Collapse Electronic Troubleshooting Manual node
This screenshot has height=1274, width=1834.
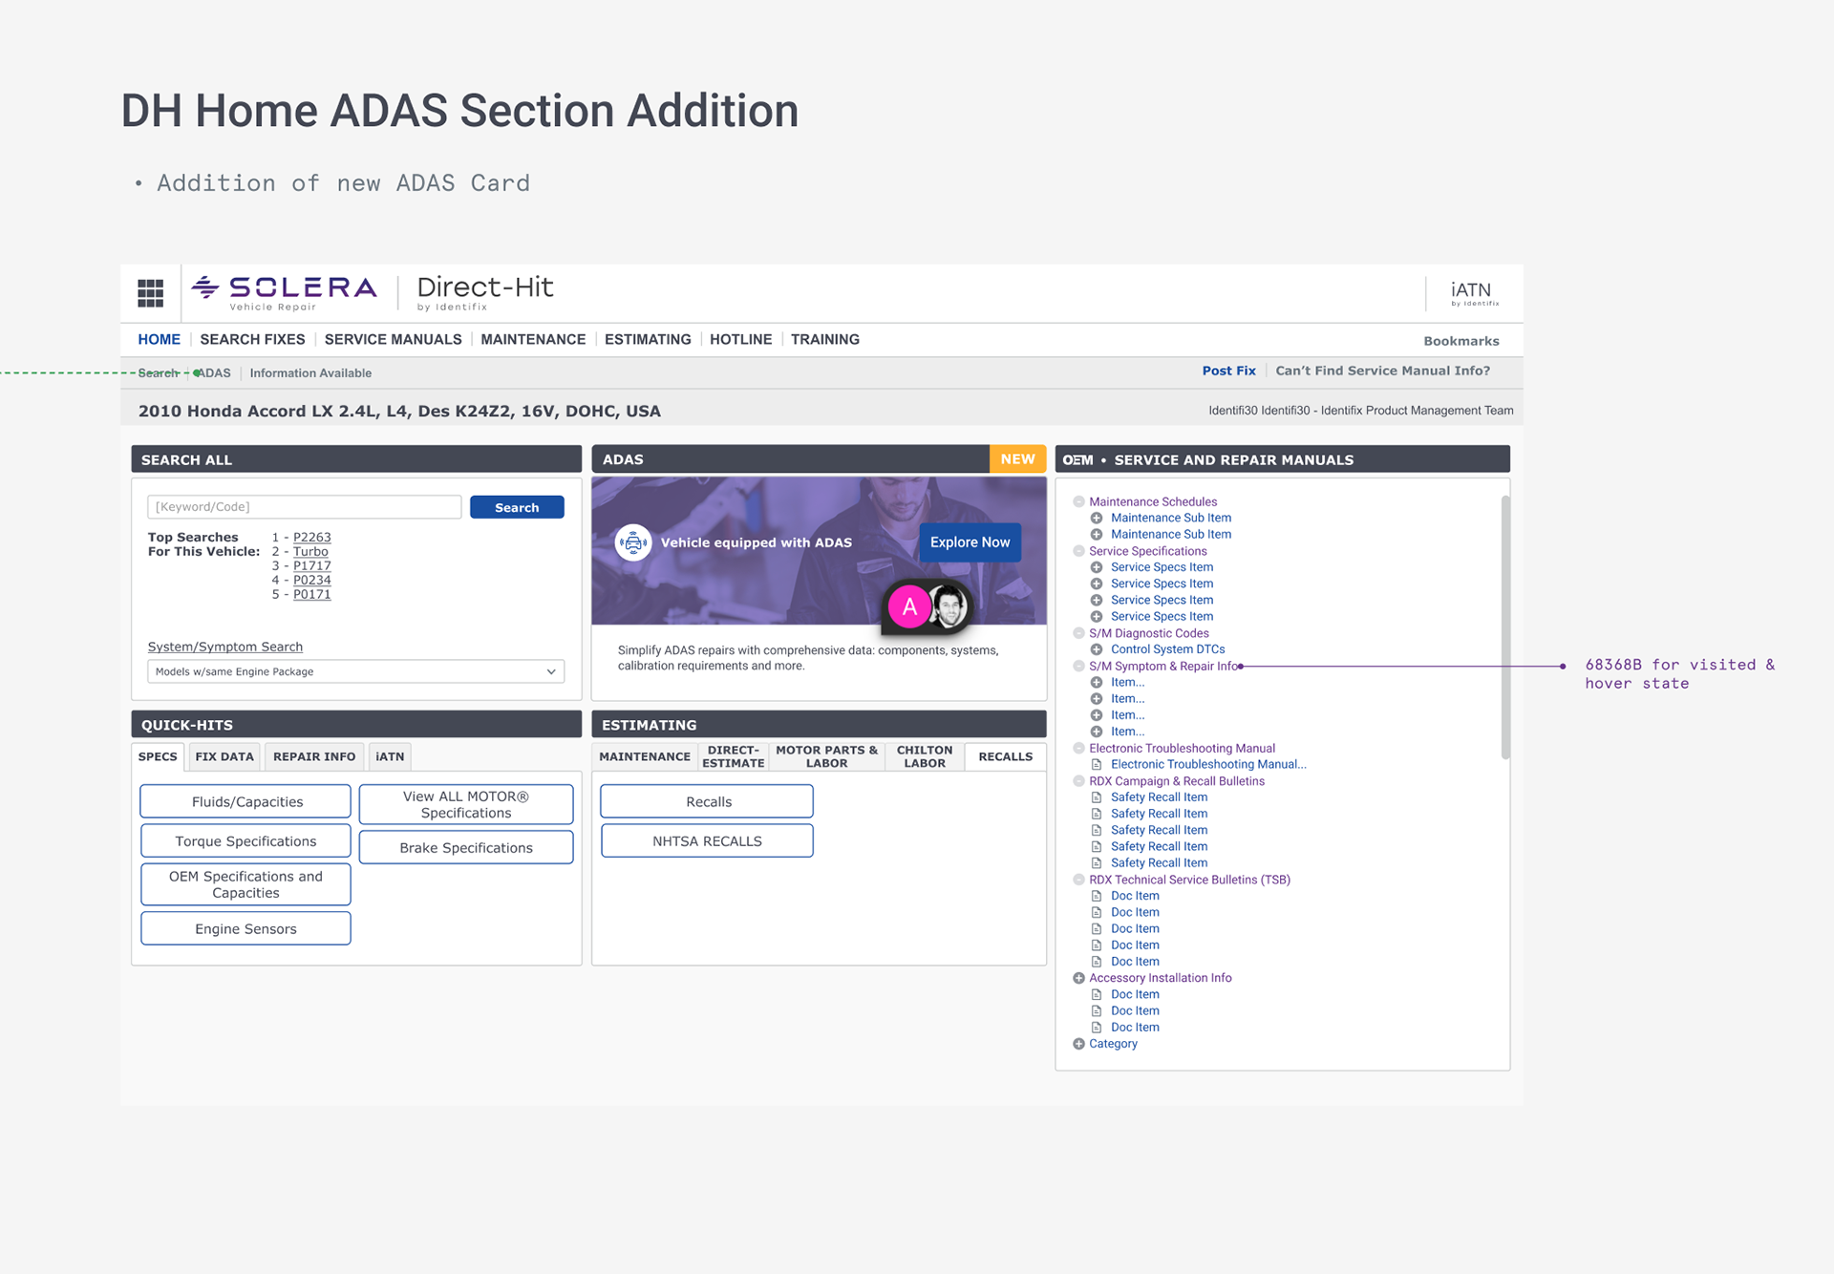(1078, 749)
